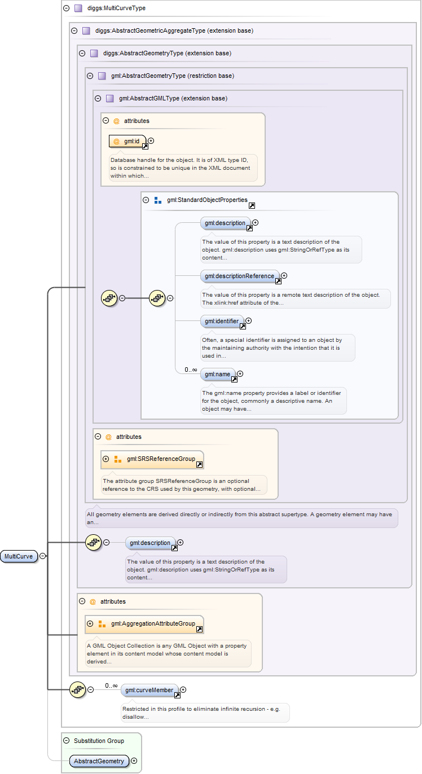Collapse the diggs:MultiCurveType box

(66, 8)
